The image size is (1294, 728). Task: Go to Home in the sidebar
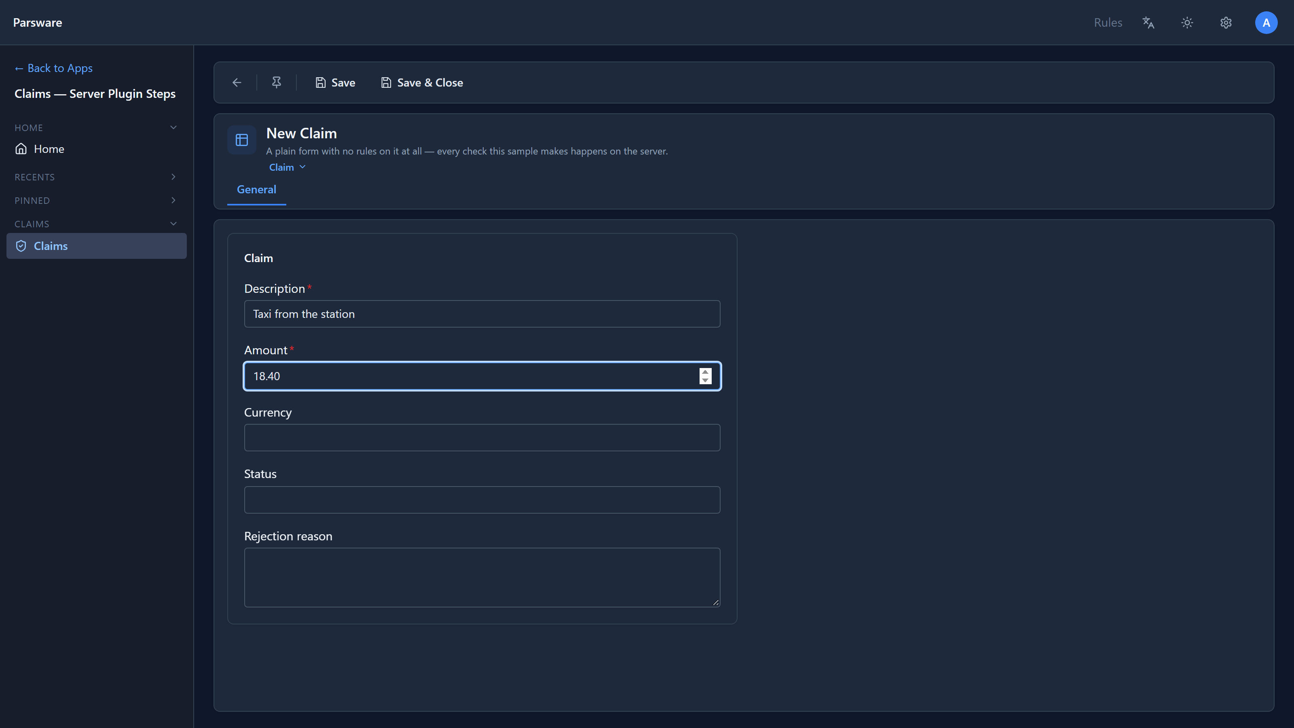coord(97,149)
